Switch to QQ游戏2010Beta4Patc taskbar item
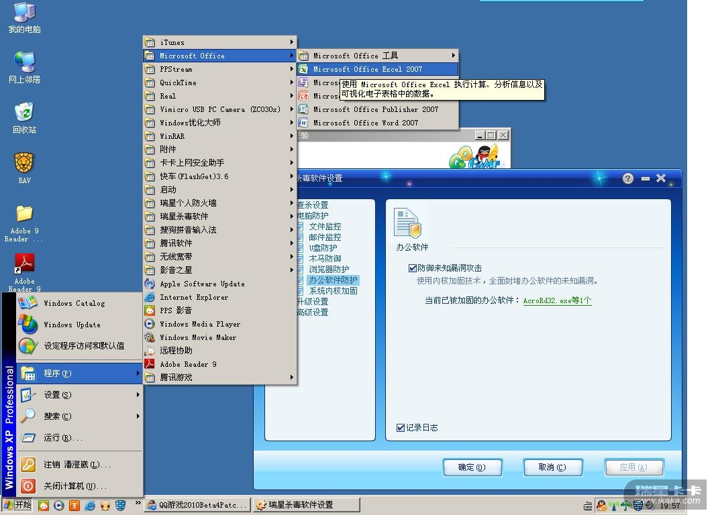714x515 pixels. pyautogui.click(x=197, y=505)
